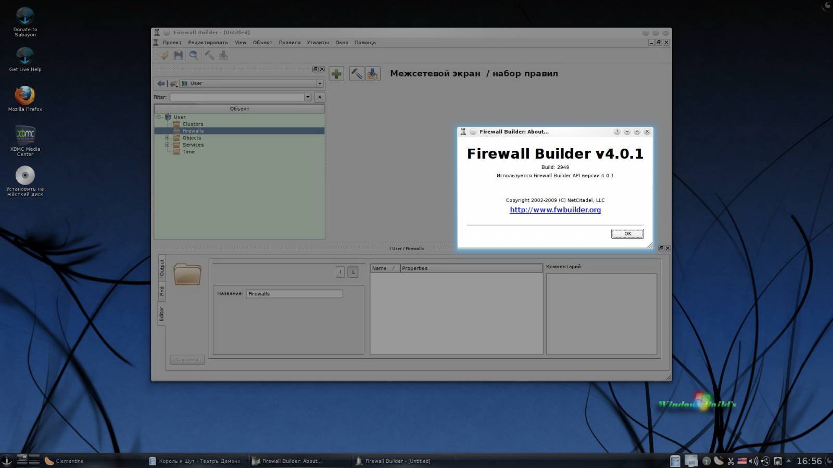The height and width of the screenshot is (468, 833).
Task: Click the info notification tray icon
Action: [x=706, y=461]
